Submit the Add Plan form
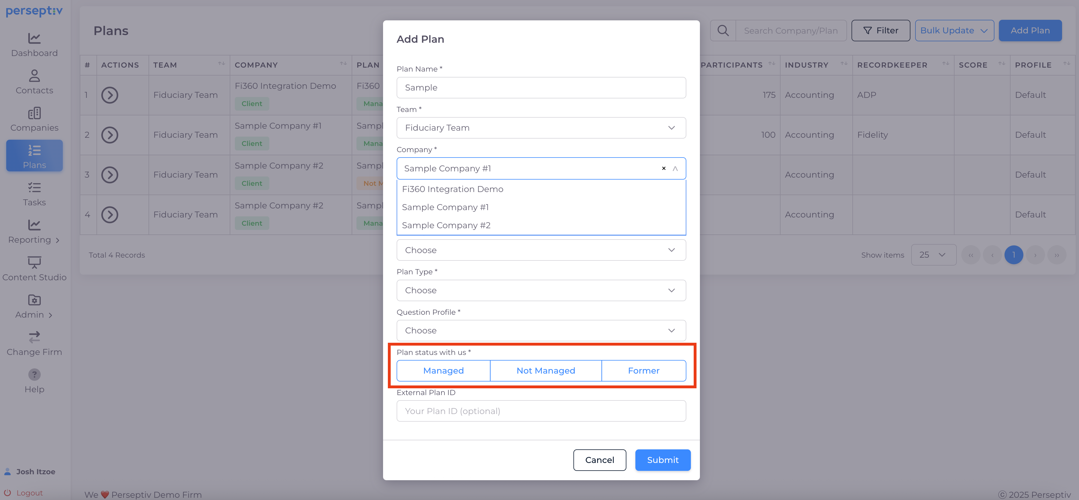This screenshot has height=500, width=1079. pyautogui.click(x=662, y=460)
